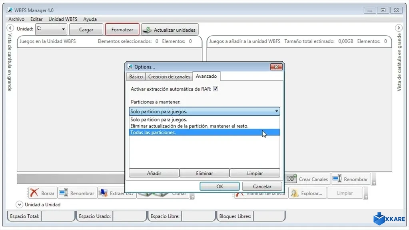Click the Wii Crear Canales icon
409x230 pixels.
(291, 179)
